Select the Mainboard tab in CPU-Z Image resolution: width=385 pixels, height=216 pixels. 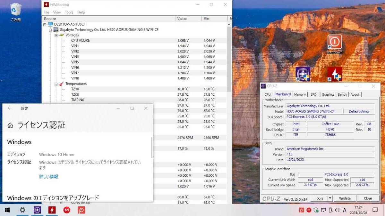pyautogui.click(x=283, y=94)
